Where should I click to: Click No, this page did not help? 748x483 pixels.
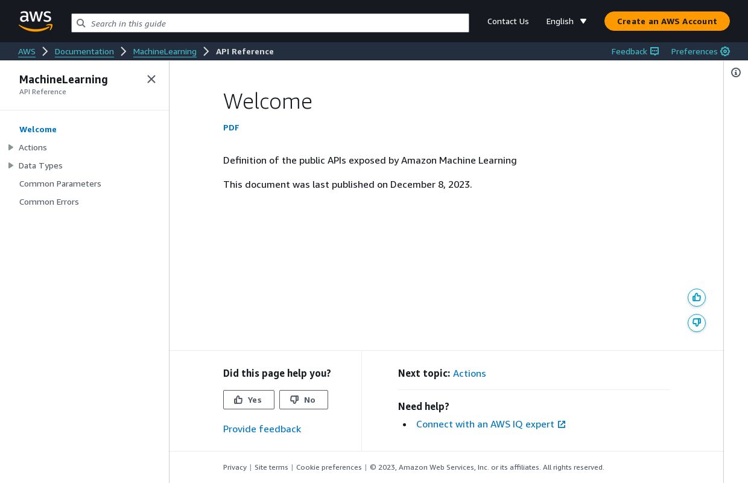303,400
